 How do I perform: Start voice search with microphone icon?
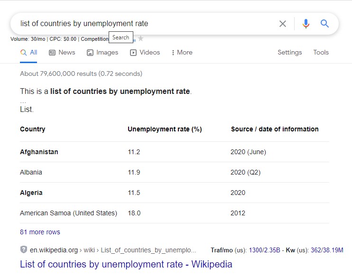(x=306, y=24)
